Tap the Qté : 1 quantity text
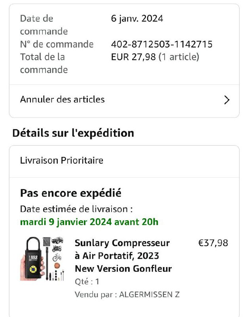Image resolution: width=248 pixels, height=317 pixels. click(87, 282)
